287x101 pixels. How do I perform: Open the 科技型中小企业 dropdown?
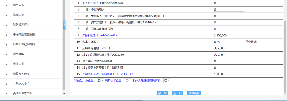click(100, 81)
